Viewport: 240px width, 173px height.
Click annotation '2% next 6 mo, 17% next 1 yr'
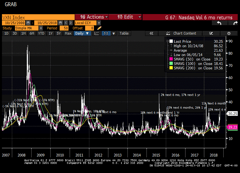[x=180, y=95]
